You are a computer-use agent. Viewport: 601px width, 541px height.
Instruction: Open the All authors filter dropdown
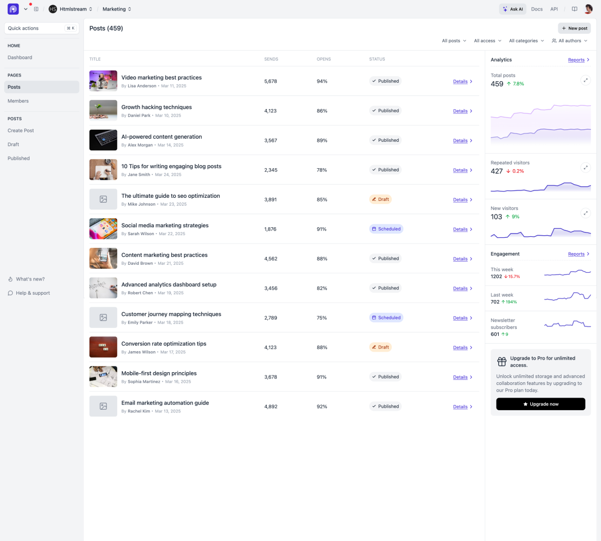(x=569, y=41)
